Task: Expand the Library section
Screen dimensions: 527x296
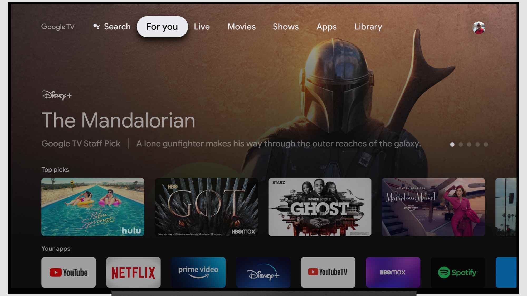Action: click(x=368, y=26)
